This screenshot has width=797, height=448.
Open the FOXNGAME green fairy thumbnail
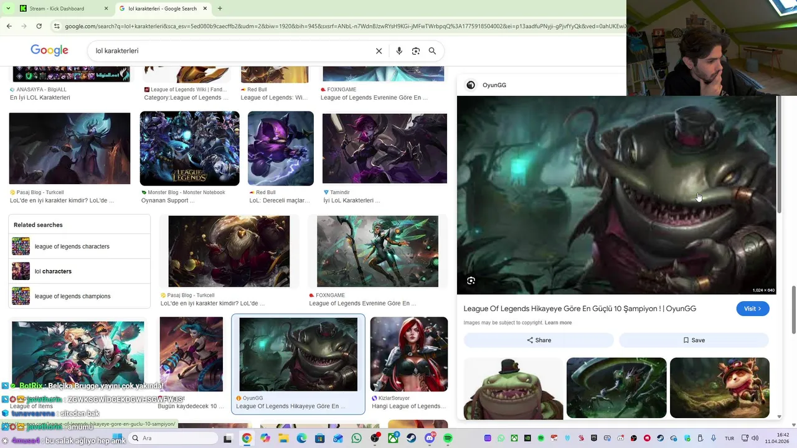coord(377,251)
